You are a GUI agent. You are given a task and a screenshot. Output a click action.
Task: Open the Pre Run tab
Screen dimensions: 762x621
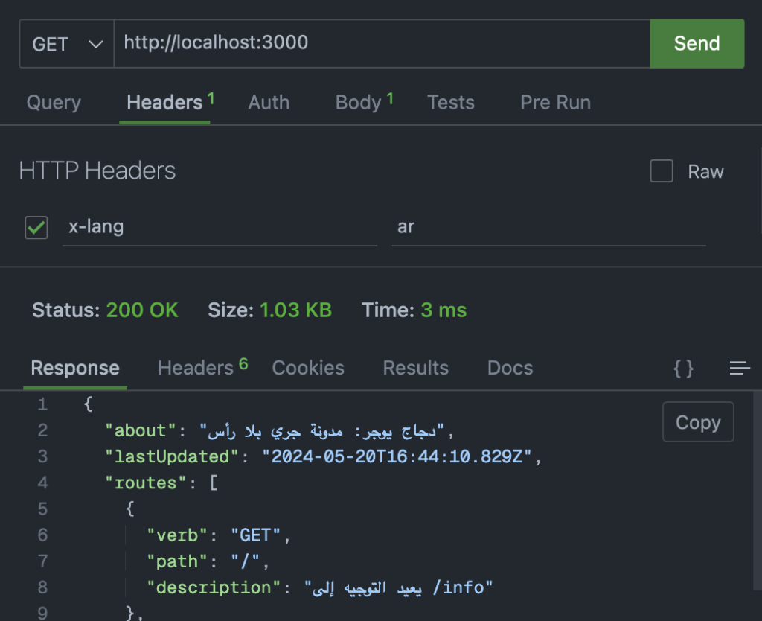tap(555, 102)
